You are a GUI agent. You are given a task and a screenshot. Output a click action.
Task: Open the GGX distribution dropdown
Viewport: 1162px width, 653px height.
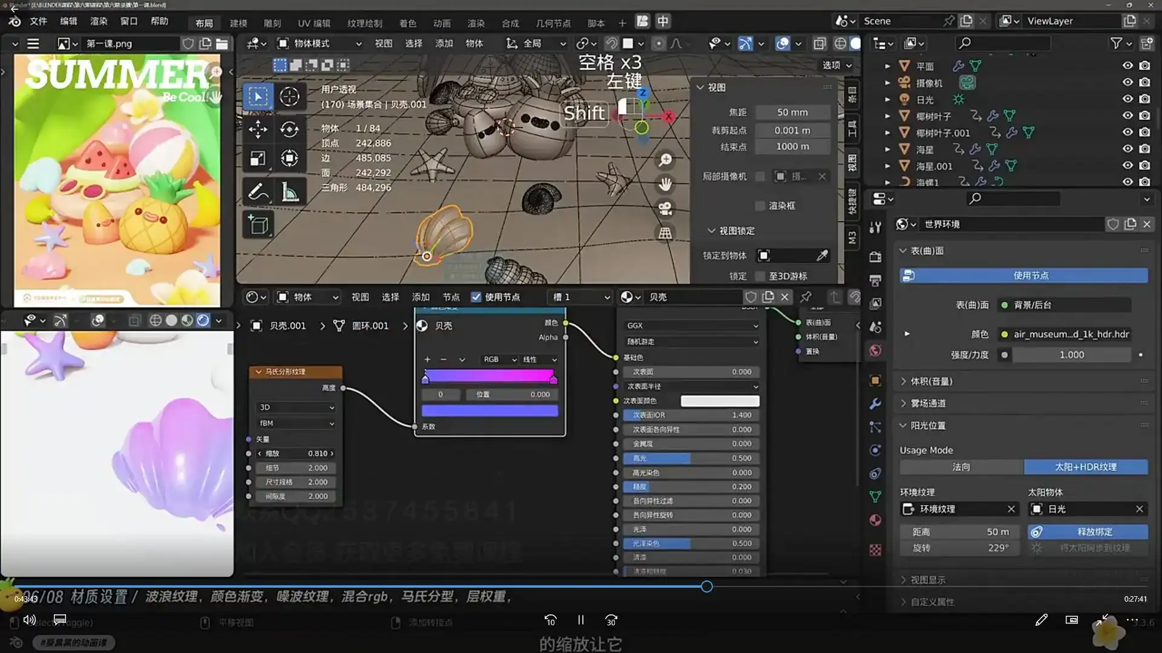(x=691, y=325)
